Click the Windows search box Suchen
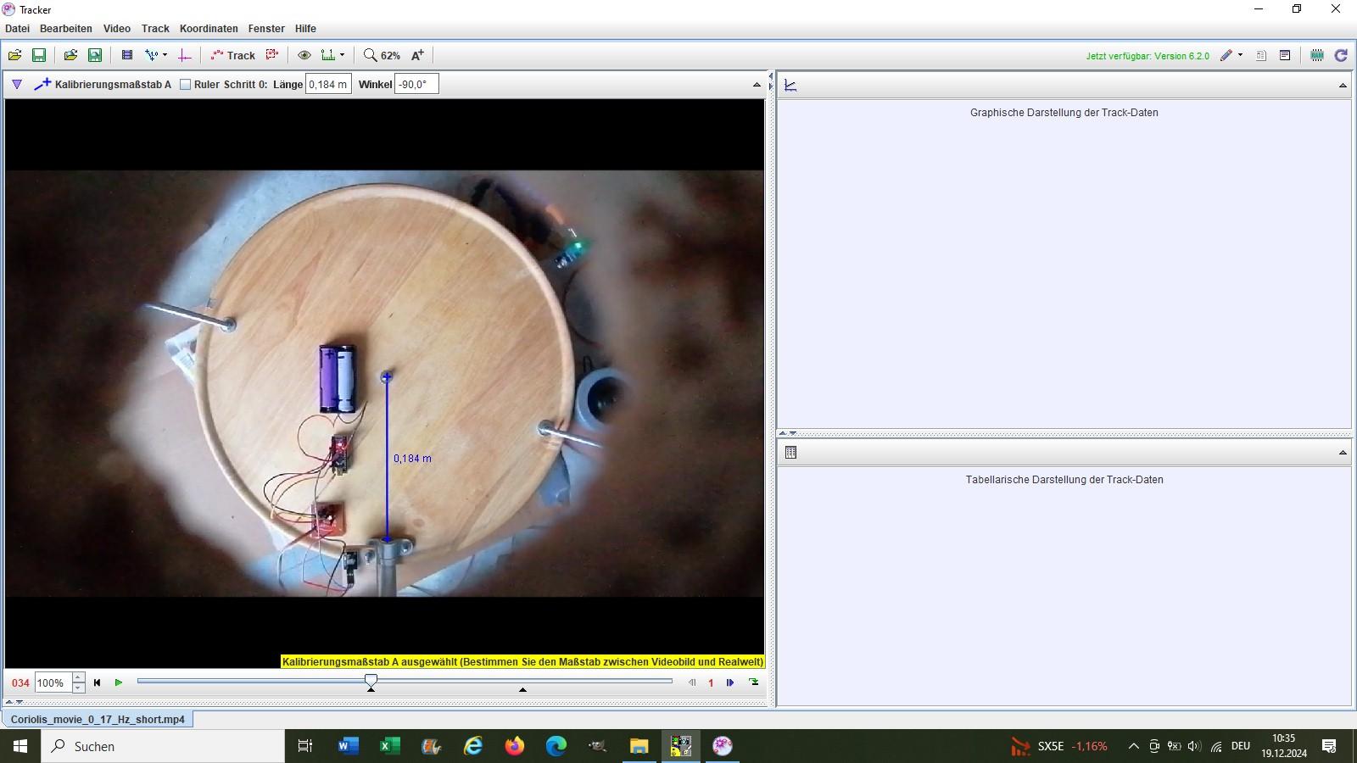The height and width of the screenshot is (763, 1357). point(163,746)
